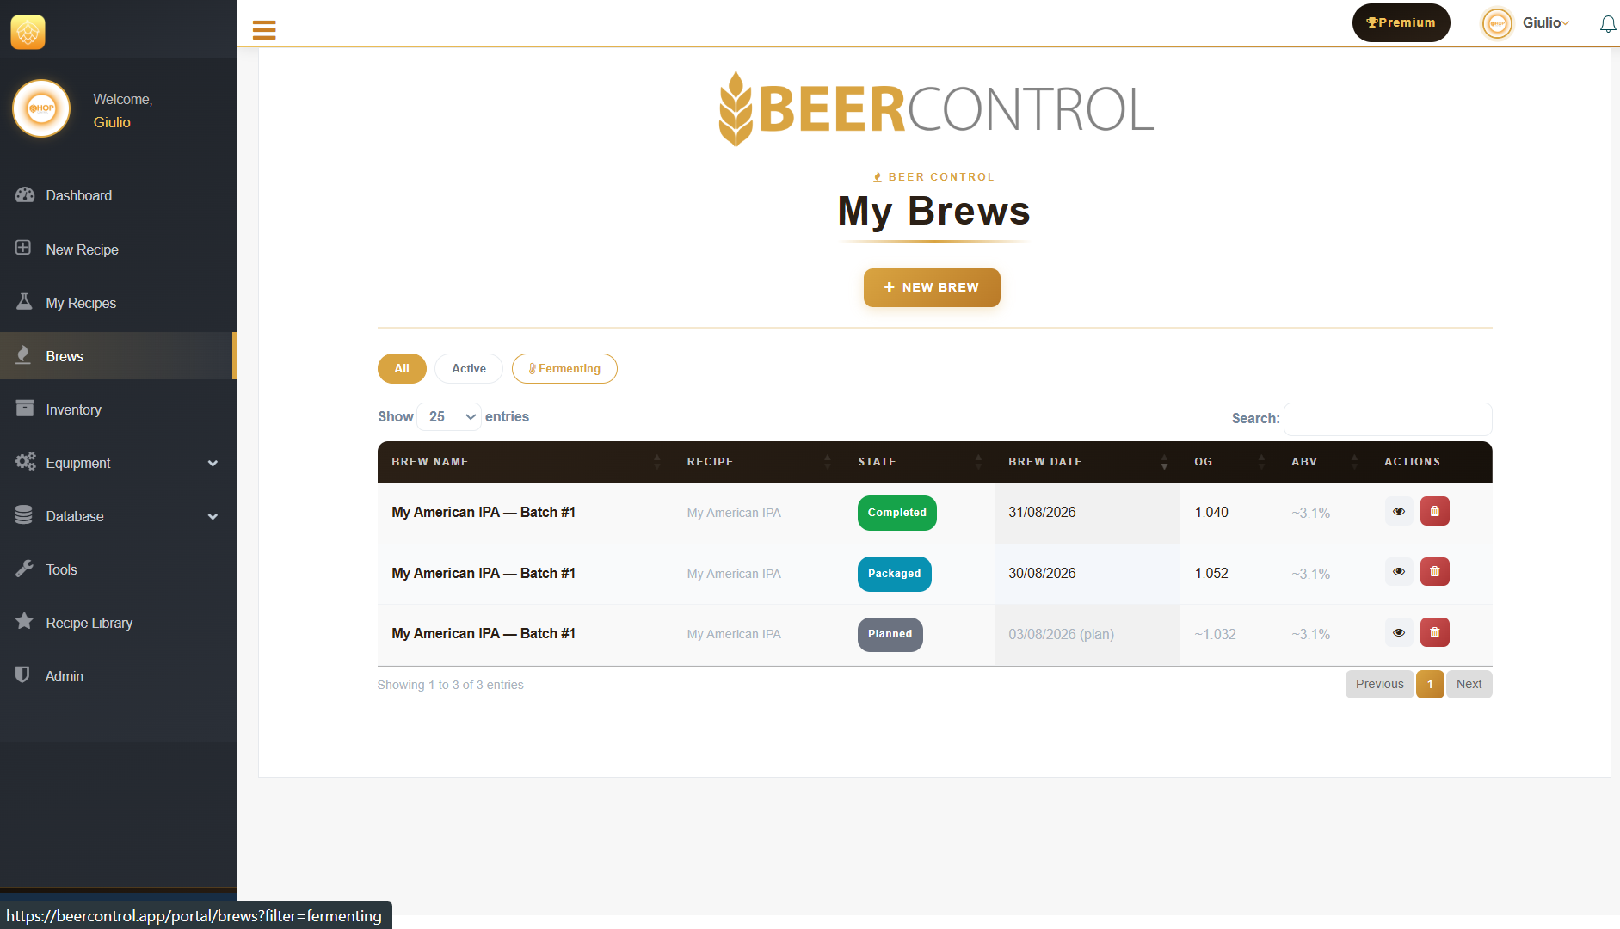The image size is (1620, 929).
Task: Sort table by State column
Action: point(919,462)
